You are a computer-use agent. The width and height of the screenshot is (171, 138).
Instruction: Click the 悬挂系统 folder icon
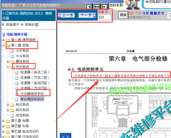12,62
